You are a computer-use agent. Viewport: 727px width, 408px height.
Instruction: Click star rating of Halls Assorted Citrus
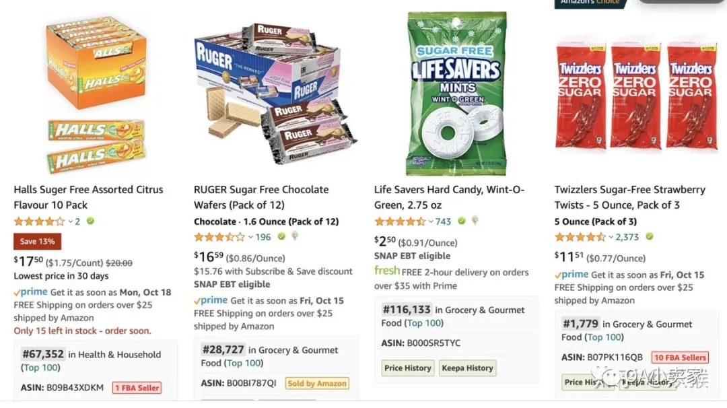(40, 221)
